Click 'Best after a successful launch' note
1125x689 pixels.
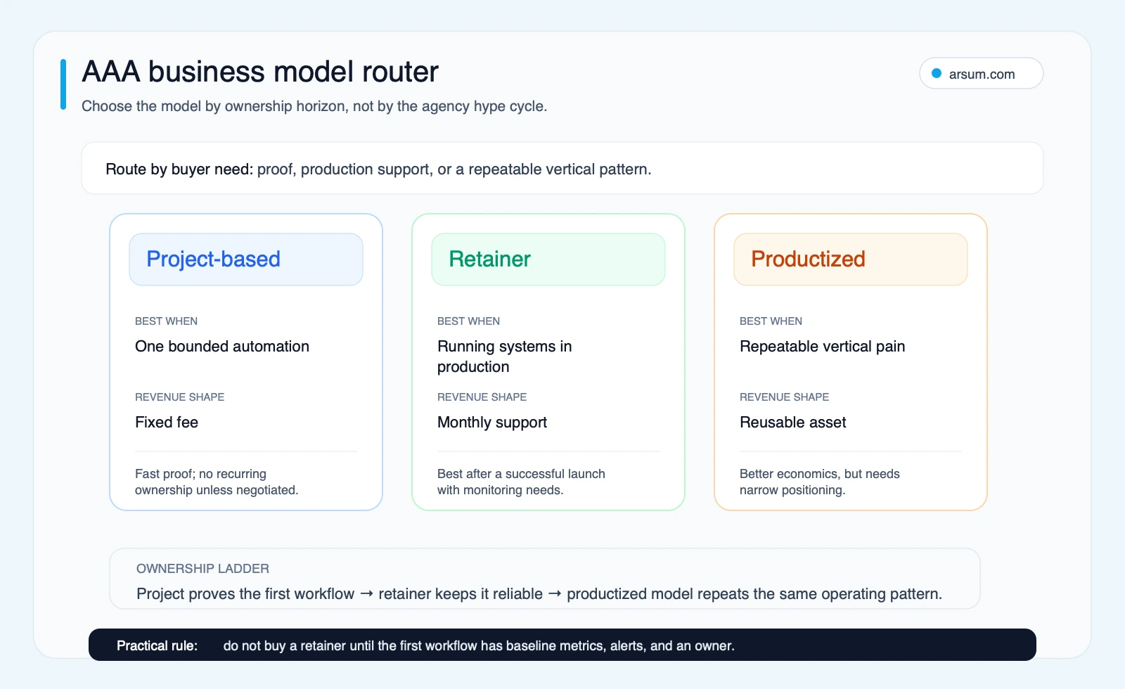[521, 482]
